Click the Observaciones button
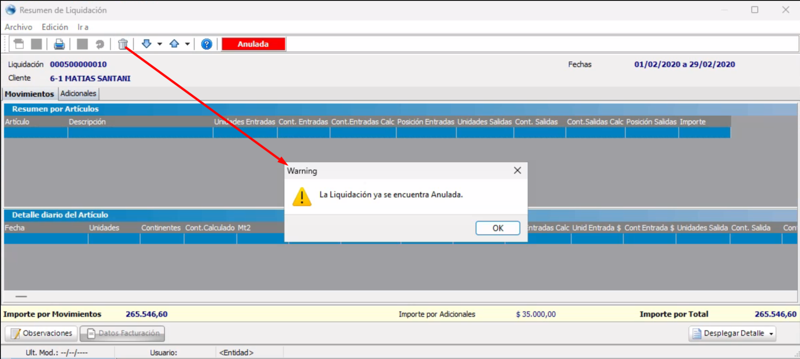The image size is (800, 359). 41,333
